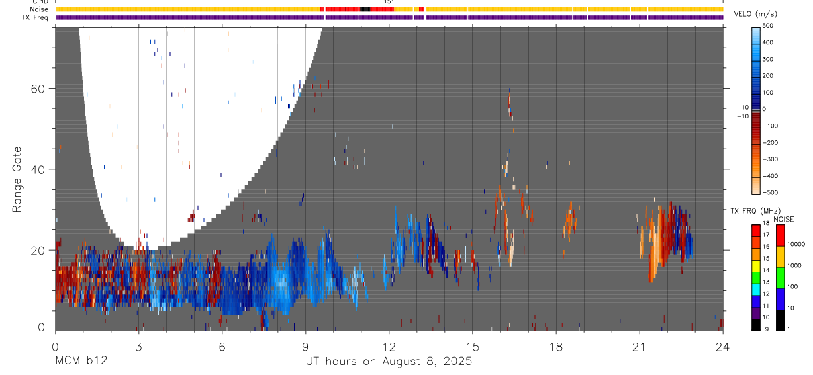Click the 'MCM b12' radar beam label
The height and width of the screenshot is (375, 813).
coord(81,361)
